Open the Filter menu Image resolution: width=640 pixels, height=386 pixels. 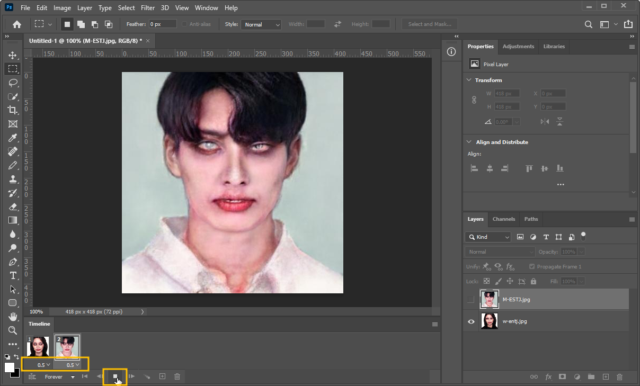pyautogui.click(x=148, y=8)
